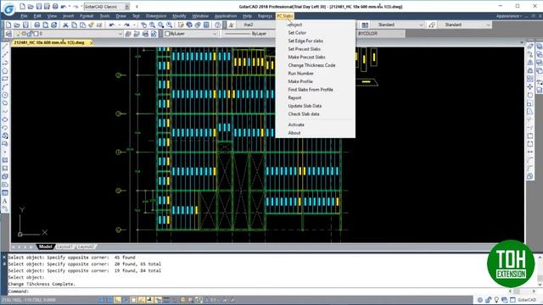Toggle Object Snap Tracking in status bar

pyautogui.click(x=142, y=300)
